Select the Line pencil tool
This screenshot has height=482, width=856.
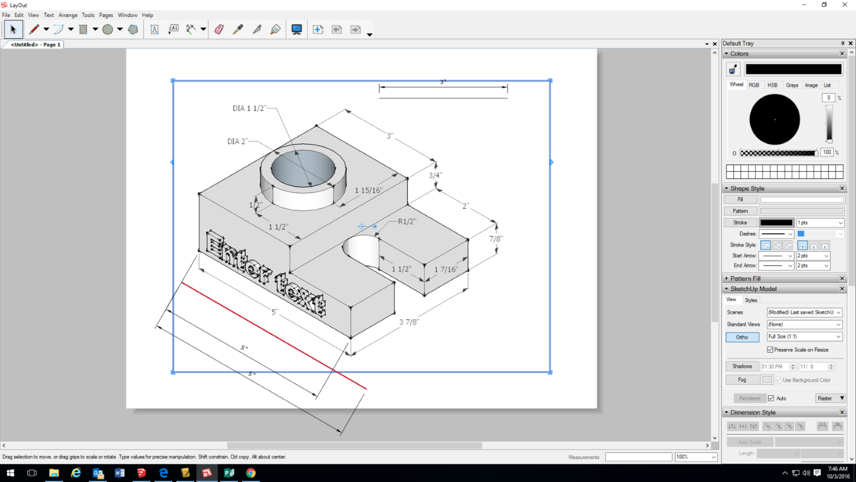(34, 30)
